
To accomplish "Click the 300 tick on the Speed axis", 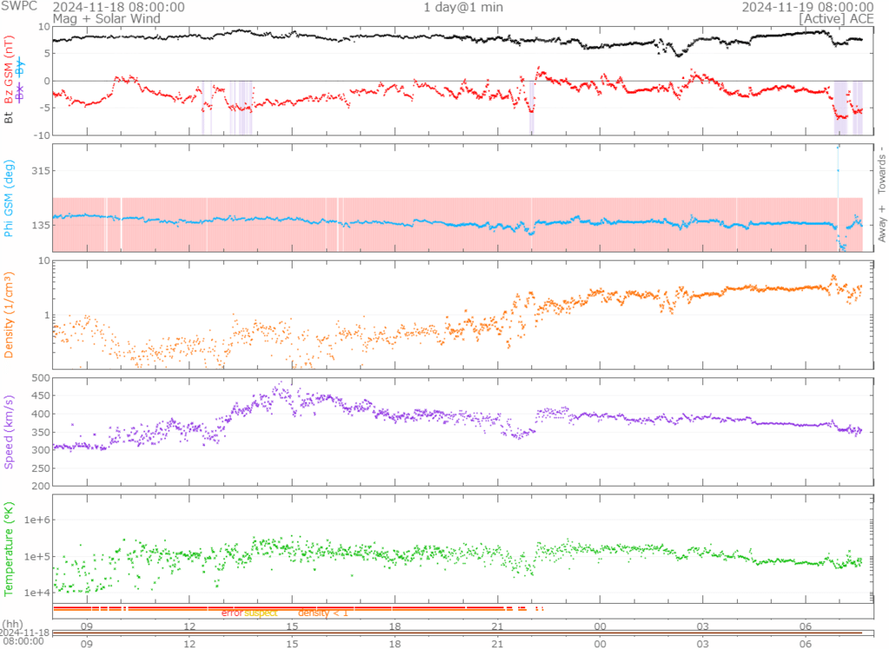I will [x=42, y=450].
